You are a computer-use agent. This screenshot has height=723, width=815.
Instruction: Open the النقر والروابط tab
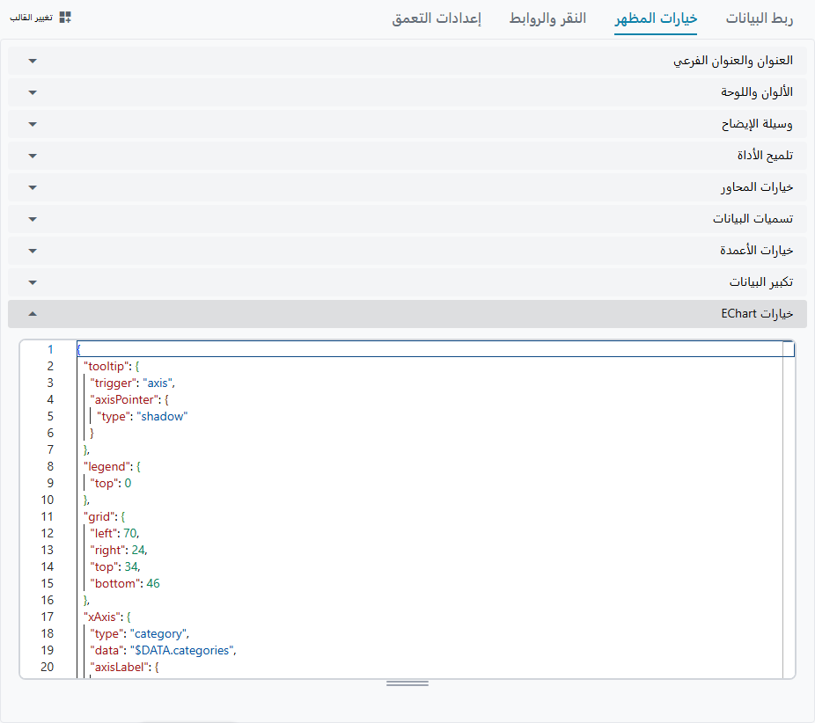click(x=547, y=18)
